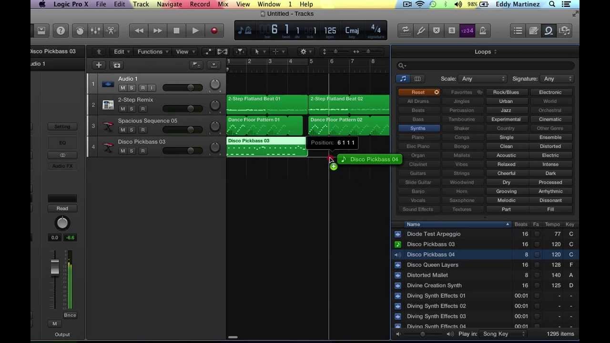Solo the Spacious Sequence 05 track
The height and width of the screenshot is (343, 610).
pos(132,130)
